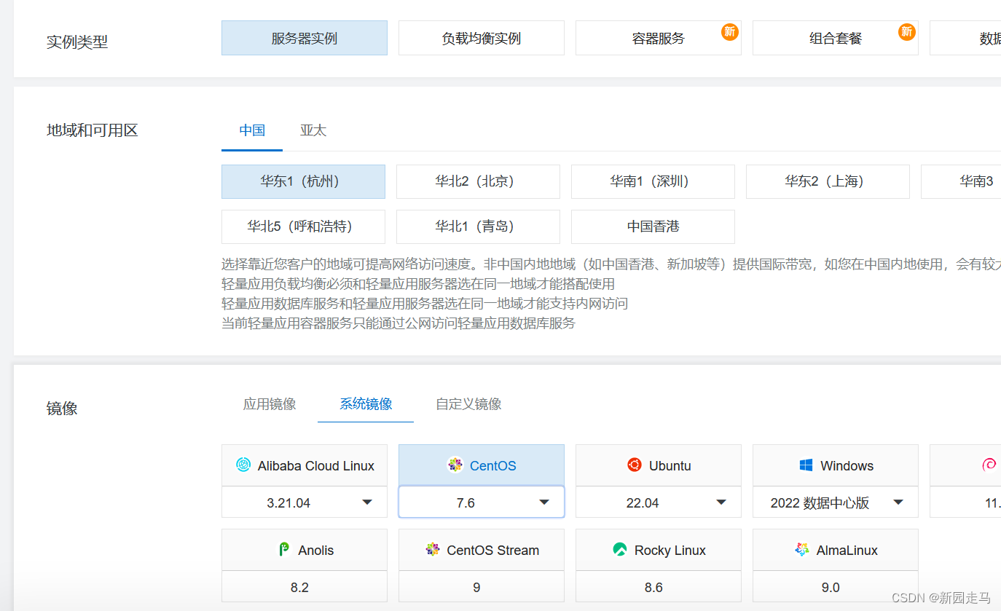Click the Windows logo icon
The width and height of the screenshot is (1001, 611).
(806, 465)
